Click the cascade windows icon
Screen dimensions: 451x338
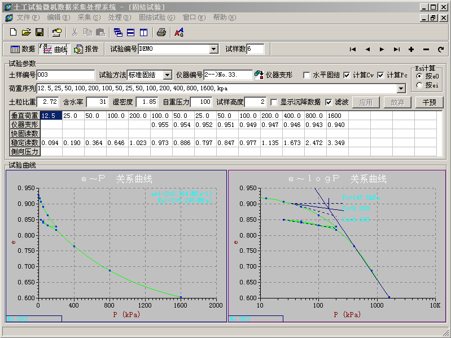pyautogui.click(x=118, y=32)
